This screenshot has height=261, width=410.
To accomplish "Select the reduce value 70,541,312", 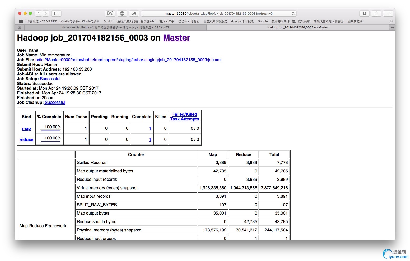I will [x=246, y=230].
